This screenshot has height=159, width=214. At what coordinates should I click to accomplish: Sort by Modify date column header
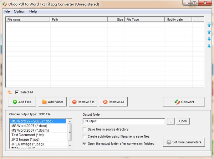178,20
